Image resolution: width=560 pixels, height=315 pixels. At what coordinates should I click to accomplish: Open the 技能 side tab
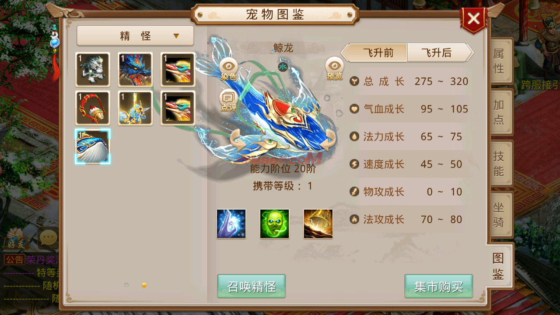click(499, 163)
